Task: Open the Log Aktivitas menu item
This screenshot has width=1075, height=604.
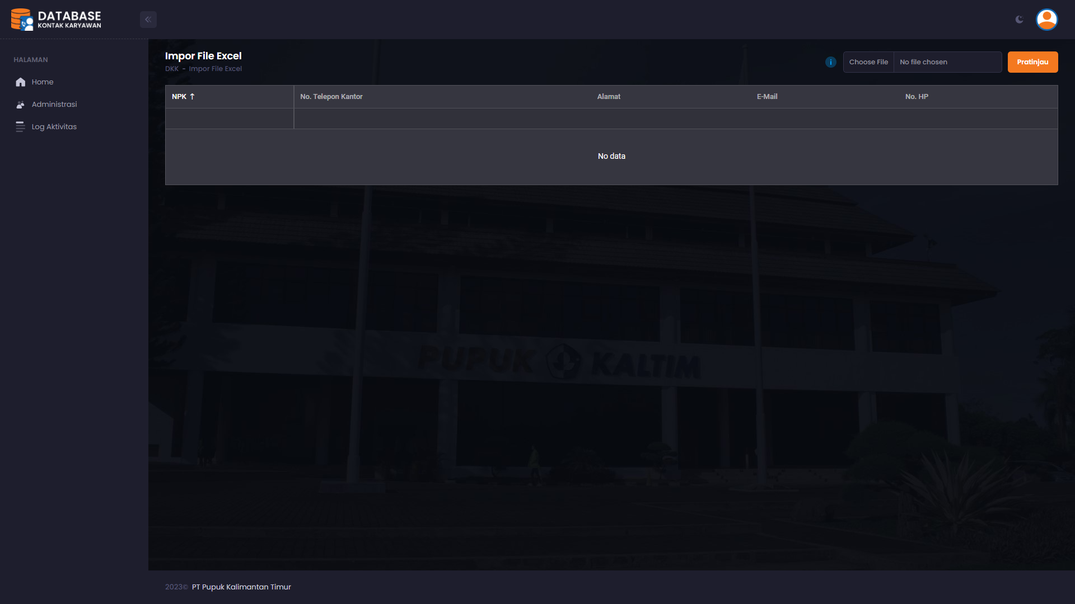Action: click(x=74, y=127)
